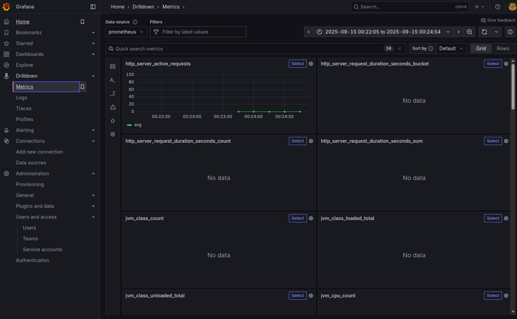Shift time range forward arrow
The height and width of the screenshot is (319, 517).
tap(459, 32)
